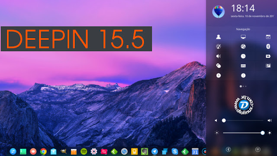
Task: Launch Google Chrome from the dock
Action: tap(43, 151)
